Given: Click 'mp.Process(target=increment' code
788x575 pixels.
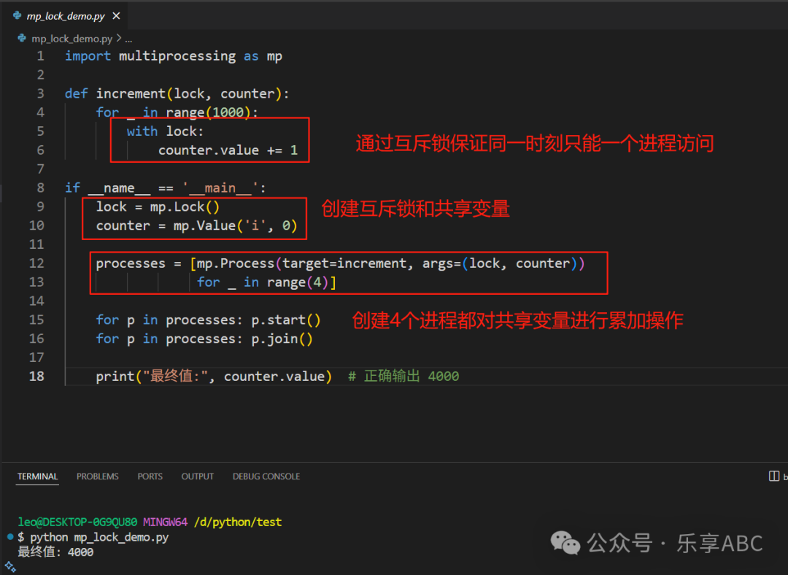Looking at the screenshot, I should pyautogui.click(x=301, y=263).
